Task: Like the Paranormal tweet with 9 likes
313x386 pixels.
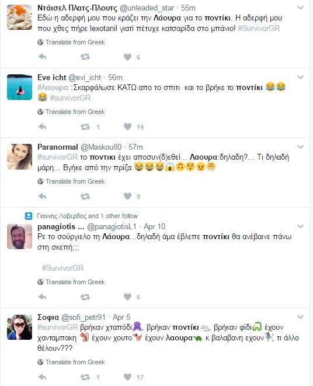Action: click(x=128, y=196)
